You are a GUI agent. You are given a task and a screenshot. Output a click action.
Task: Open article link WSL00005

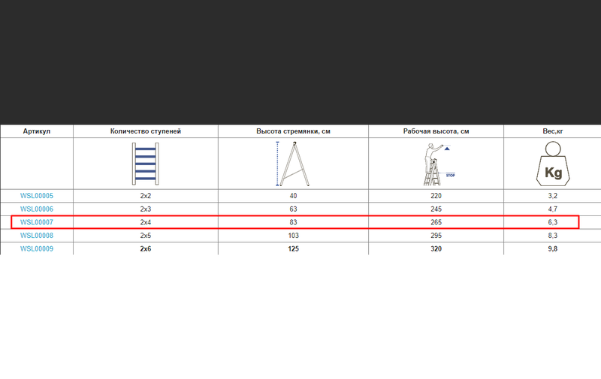pos(37,196)
